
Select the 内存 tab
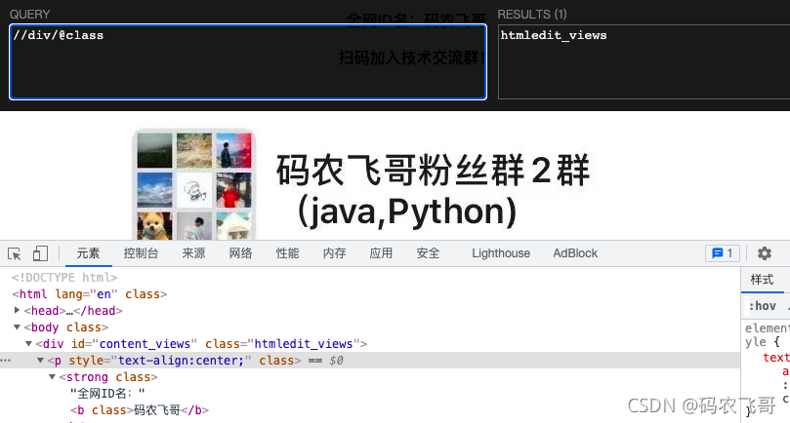point(334,253)
